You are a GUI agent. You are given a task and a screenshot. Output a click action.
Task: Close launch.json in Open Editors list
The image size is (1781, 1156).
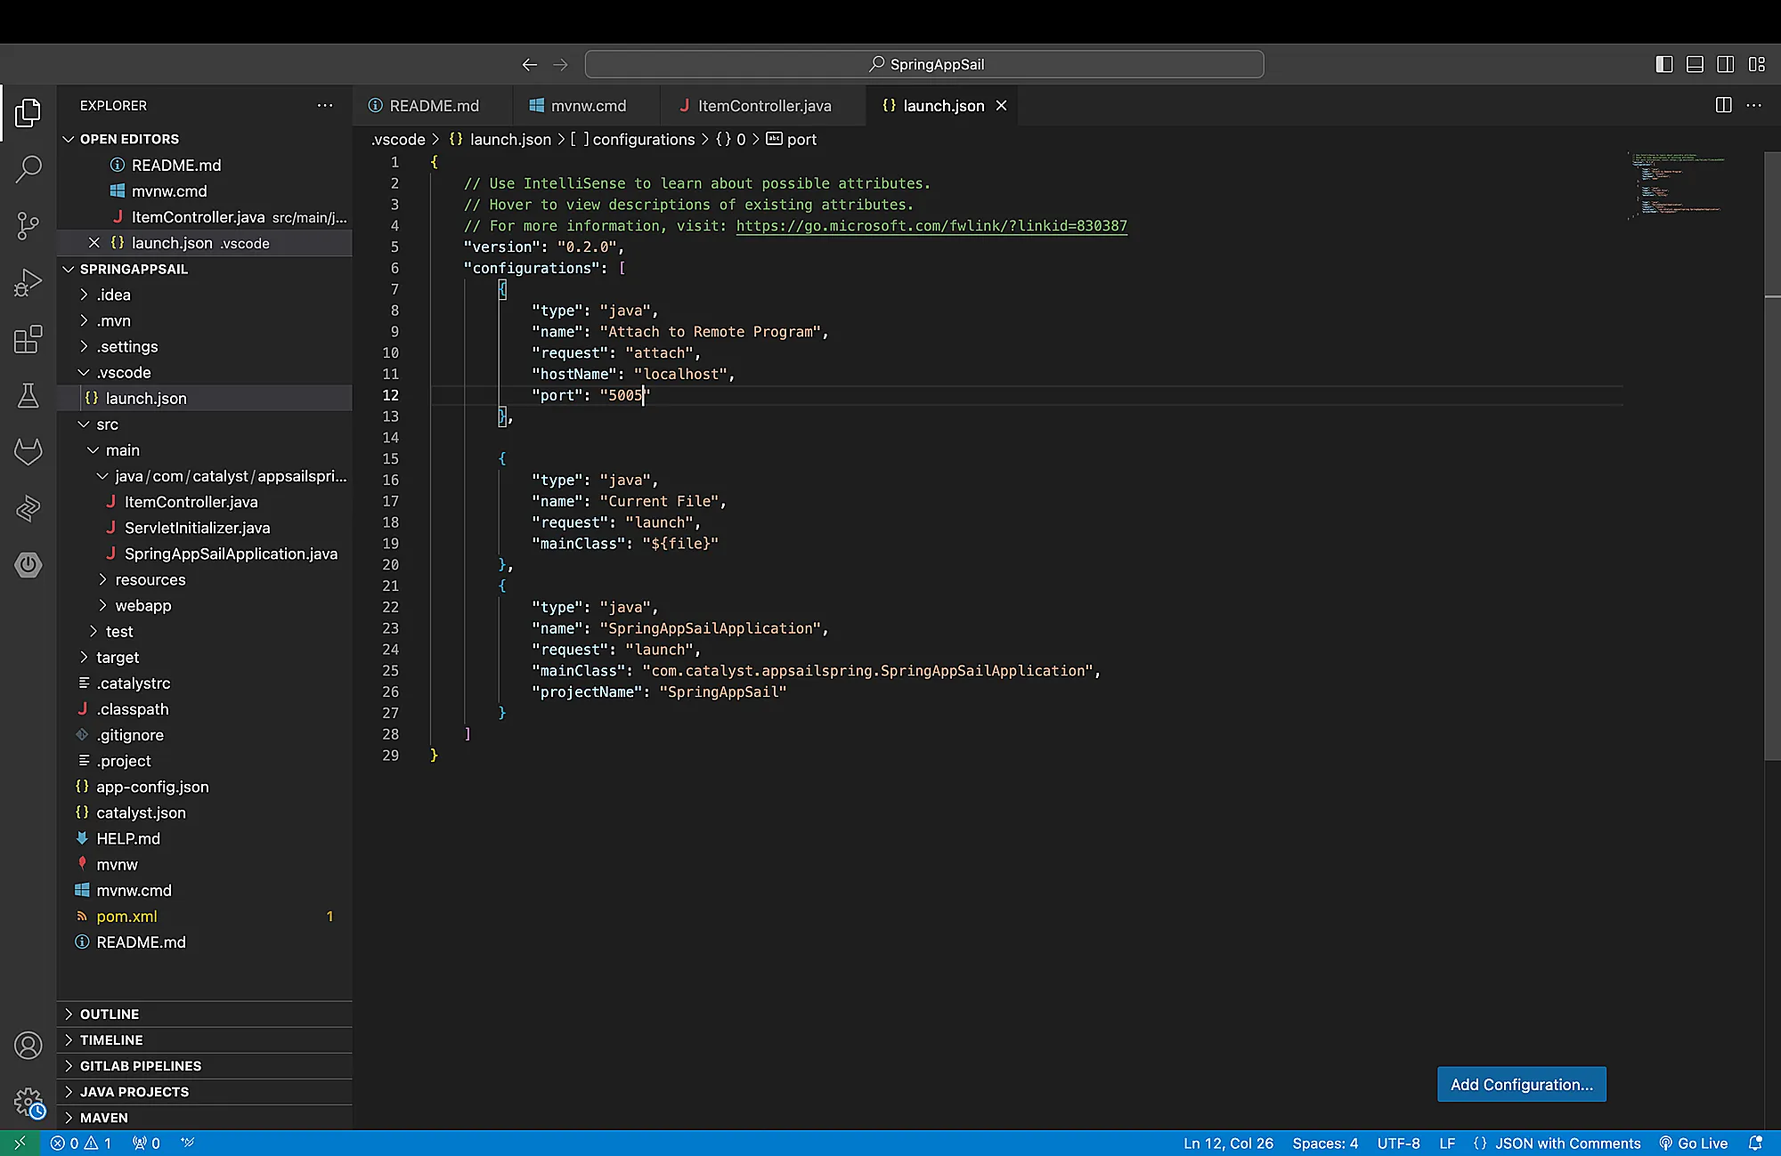tap(94, 243)
